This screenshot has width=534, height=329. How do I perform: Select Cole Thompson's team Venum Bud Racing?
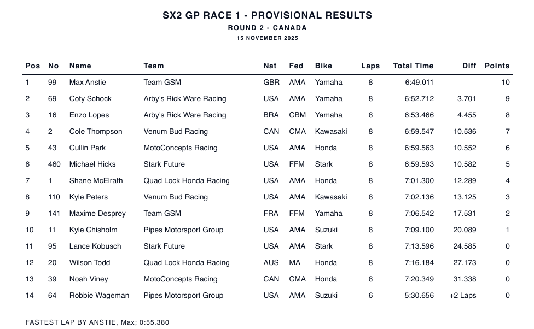coord(176,131)
